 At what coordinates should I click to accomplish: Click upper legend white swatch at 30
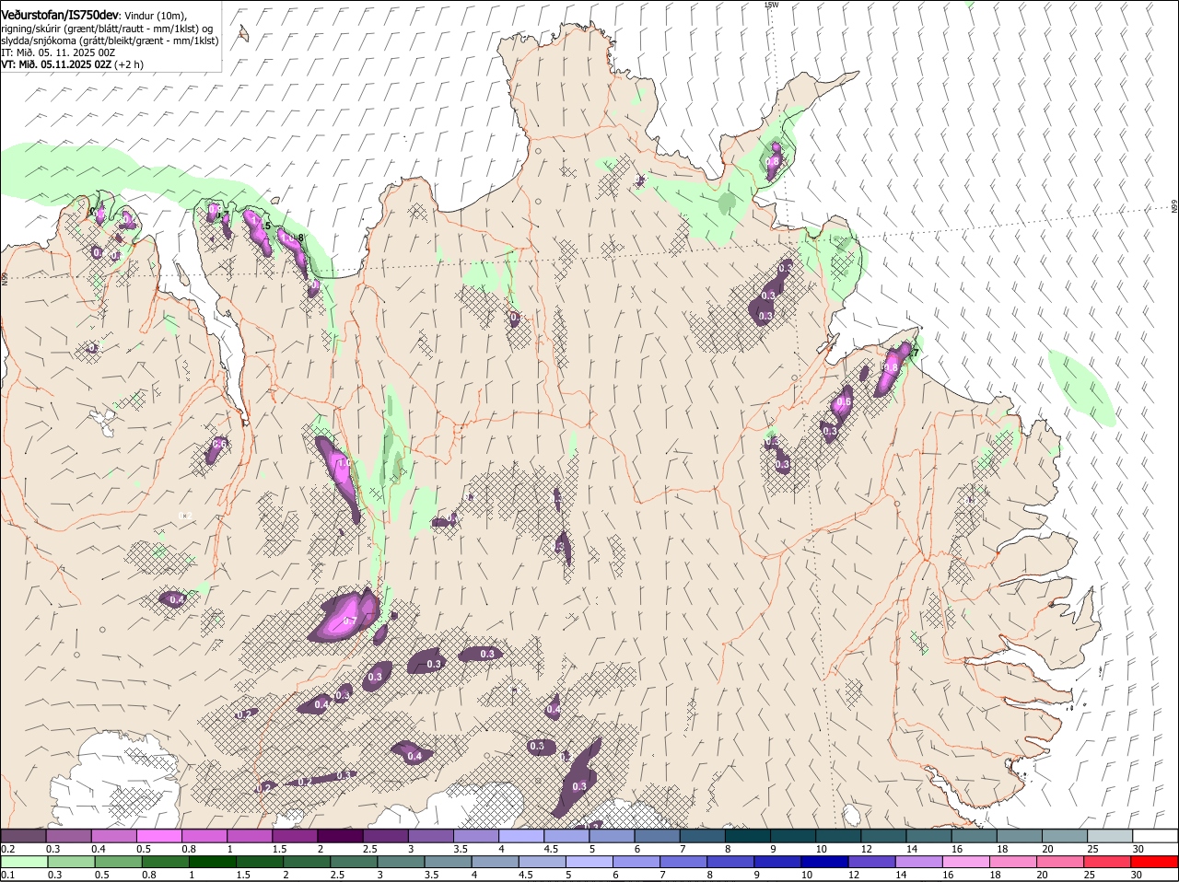(1155, 836)
